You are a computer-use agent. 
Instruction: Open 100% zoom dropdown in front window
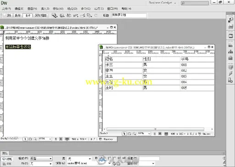(144, 133)
